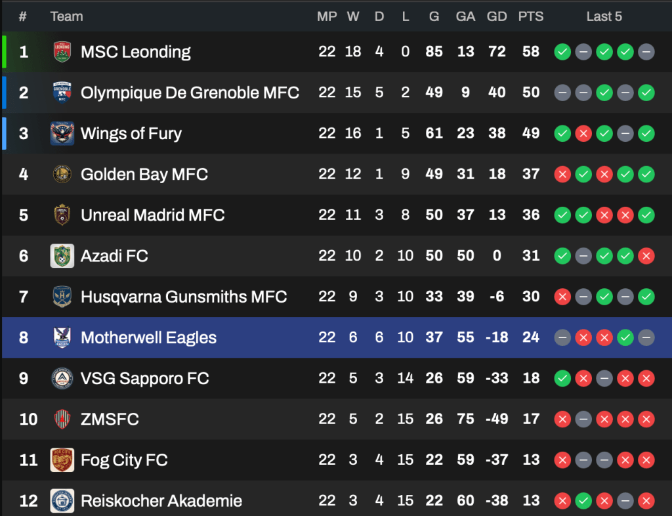
Task: Click Azadi FC's points value of 31
Action: point(531,255)
